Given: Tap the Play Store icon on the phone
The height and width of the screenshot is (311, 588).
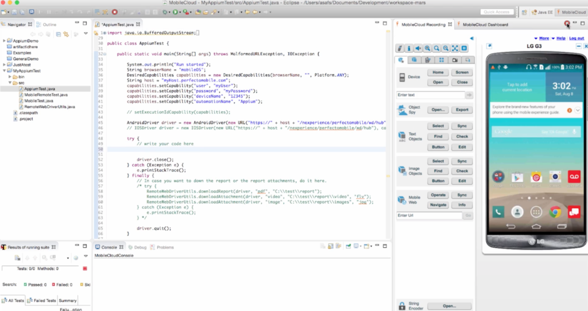Looking at the screenshot, I should pos(517,177).
